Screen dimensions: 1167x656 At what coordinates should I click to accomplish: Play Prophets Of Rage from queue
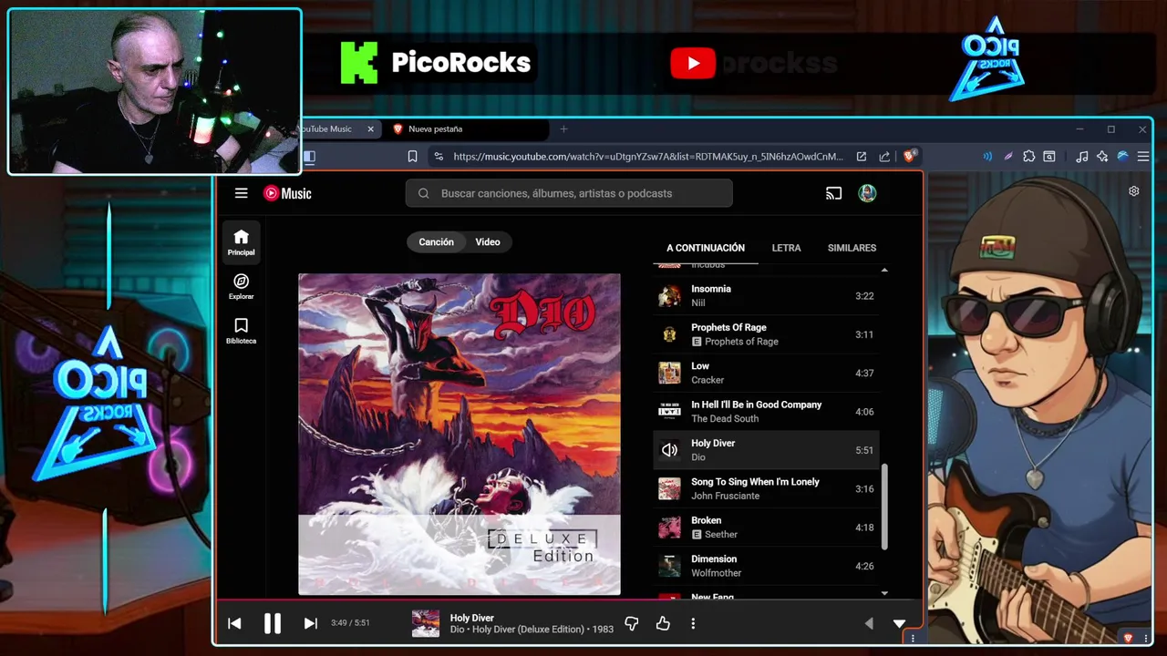(766, 334)
